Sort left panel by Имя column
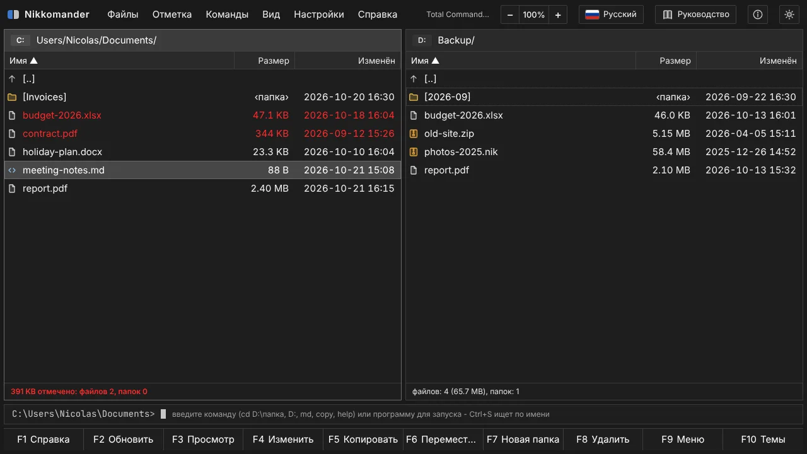 (119, 61)
